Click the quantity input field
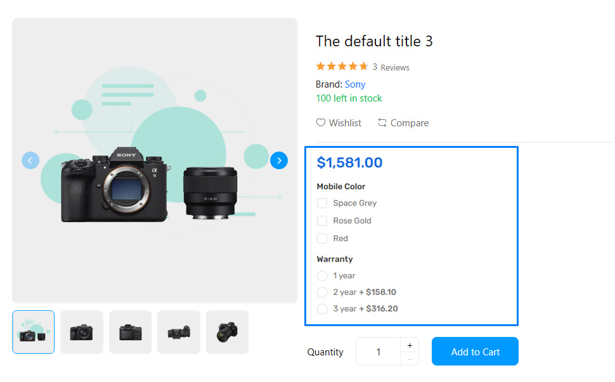The image size is (615, 382). point(379,352)
